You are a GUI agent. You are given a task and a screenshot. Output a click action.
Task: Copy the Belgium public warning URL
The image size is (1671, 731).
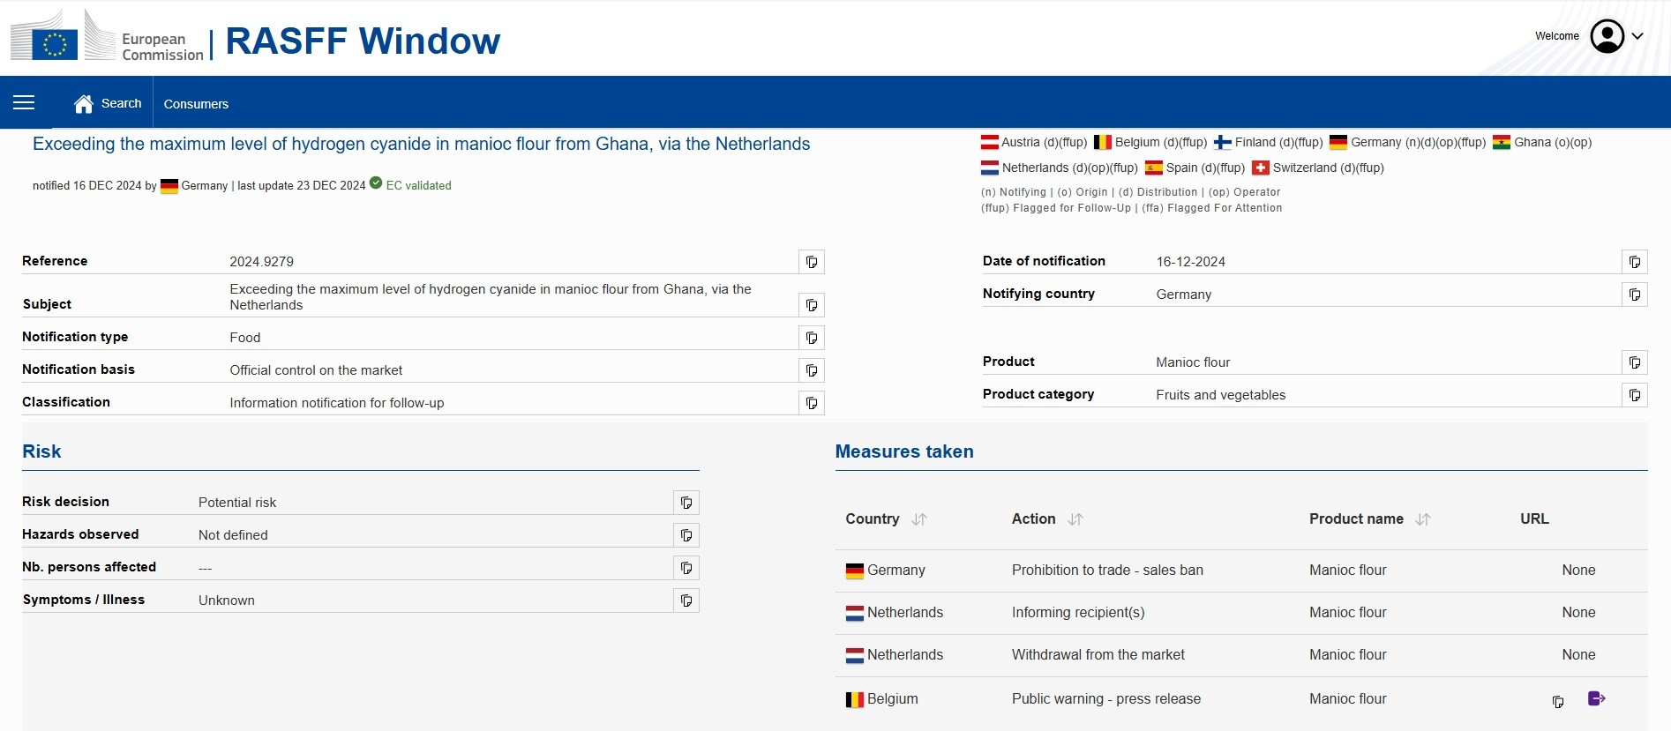tap(1558, 702)
